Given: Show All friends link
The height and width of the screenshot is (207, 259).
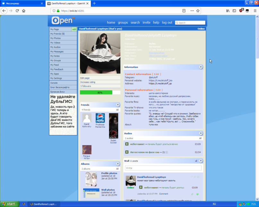Looking at the screenshot, I should 117,110.
